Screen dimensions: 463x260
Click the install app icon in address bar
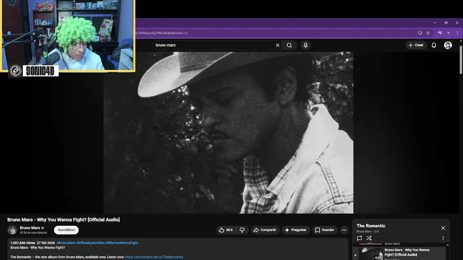coord(420,33)
